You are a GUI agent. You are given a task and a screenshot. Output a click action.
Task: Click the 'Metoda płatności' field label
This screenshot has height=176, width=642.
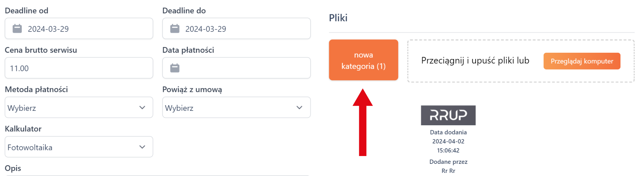(36, 90)
